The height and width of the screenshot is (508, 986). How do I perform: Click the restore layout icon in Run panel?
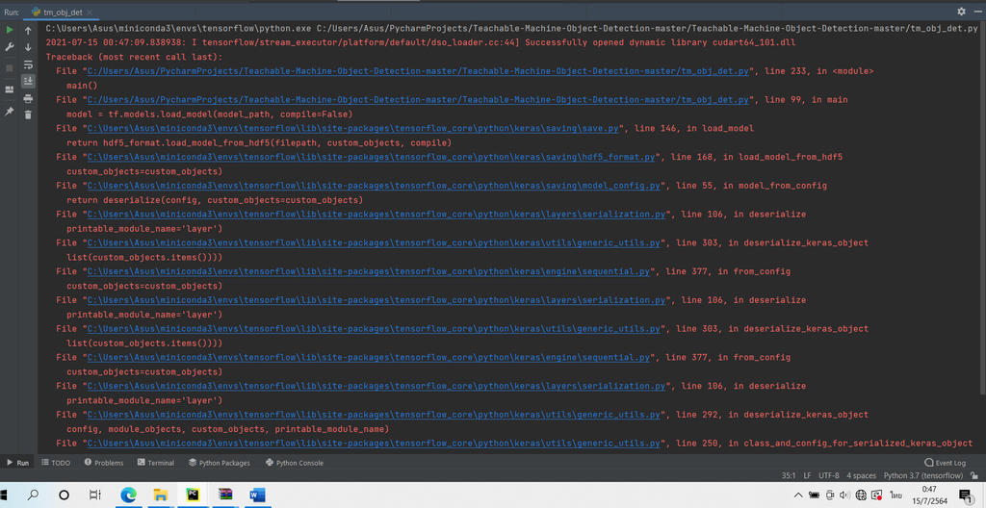10,89
